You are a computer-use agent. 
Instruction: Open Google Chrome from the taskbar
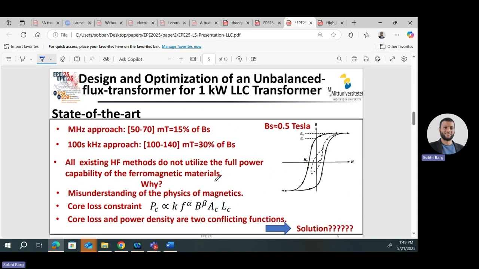(x=121, y=245)
